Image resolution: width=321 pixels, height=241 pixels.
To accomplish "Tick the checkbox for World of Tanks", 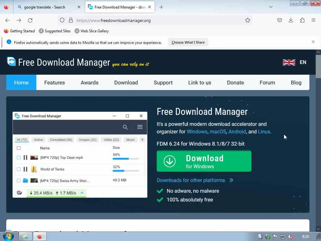I will tap(18, 169).
